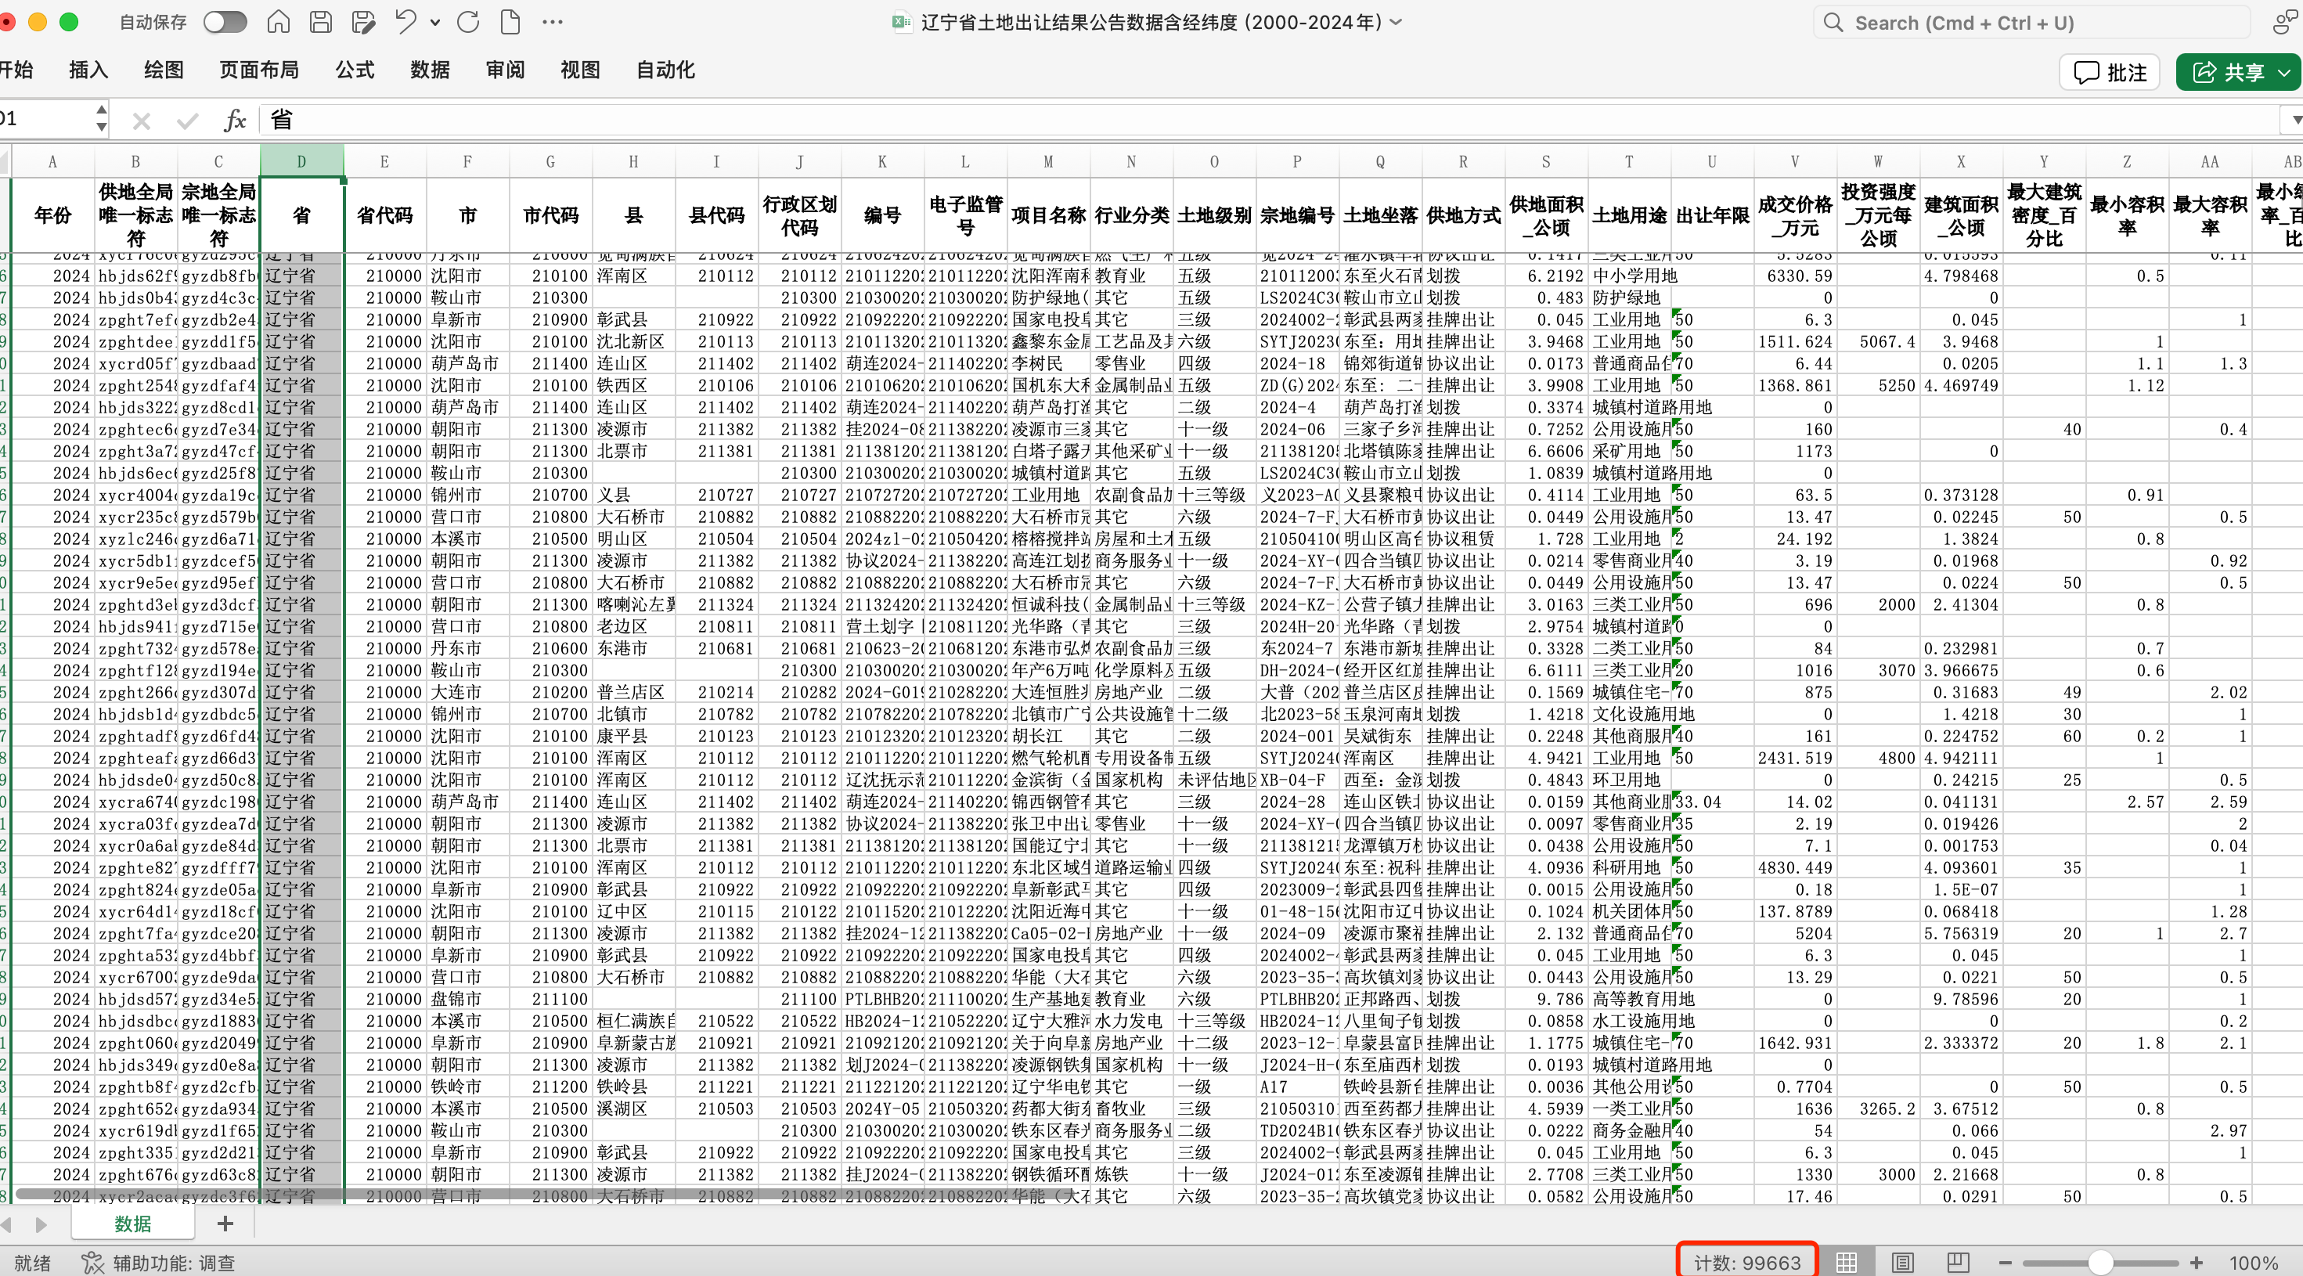
Task: Open the 公式 ribbon tab
Action: (x=355, y=70)
